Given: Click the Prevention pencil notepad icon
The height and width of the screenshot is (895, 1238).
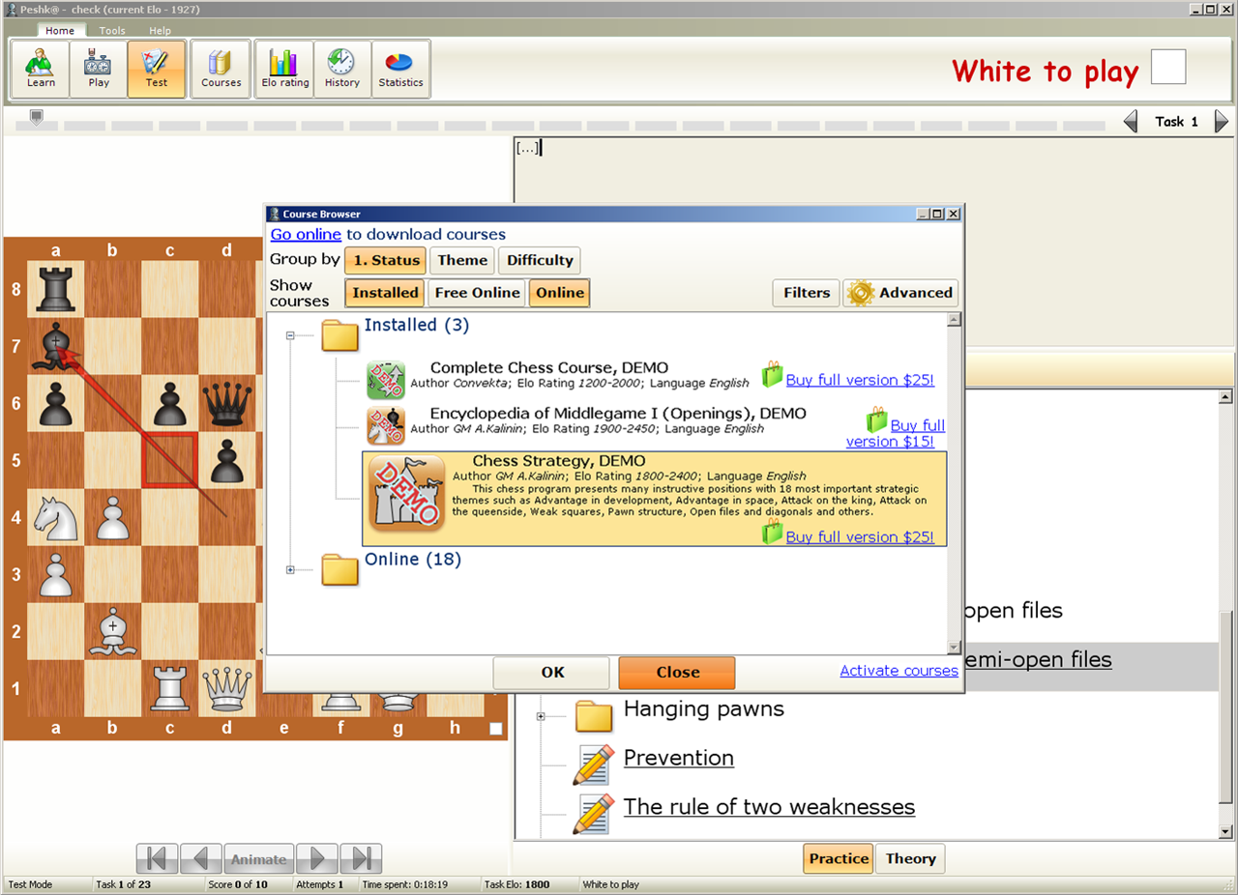Looking at the screenshot, I should pyautogui.click(x=594, y=764).
